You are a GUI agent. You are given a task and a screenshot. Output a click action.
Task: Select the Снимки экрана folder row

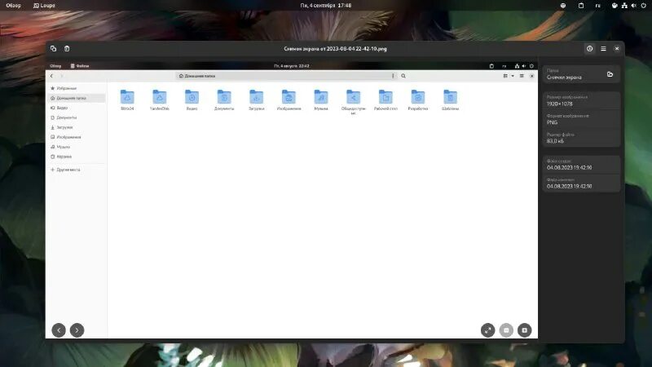581,74
